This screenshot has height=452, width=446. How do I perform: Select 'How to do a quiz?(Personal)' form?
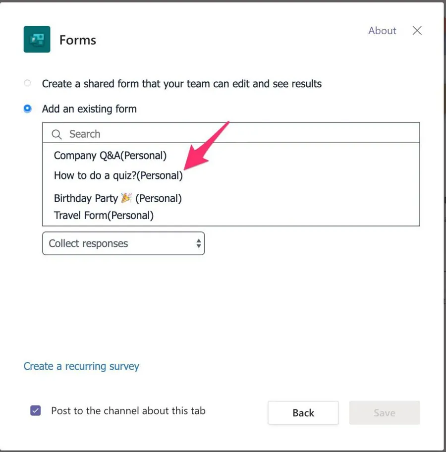click(x=118, y=175)
